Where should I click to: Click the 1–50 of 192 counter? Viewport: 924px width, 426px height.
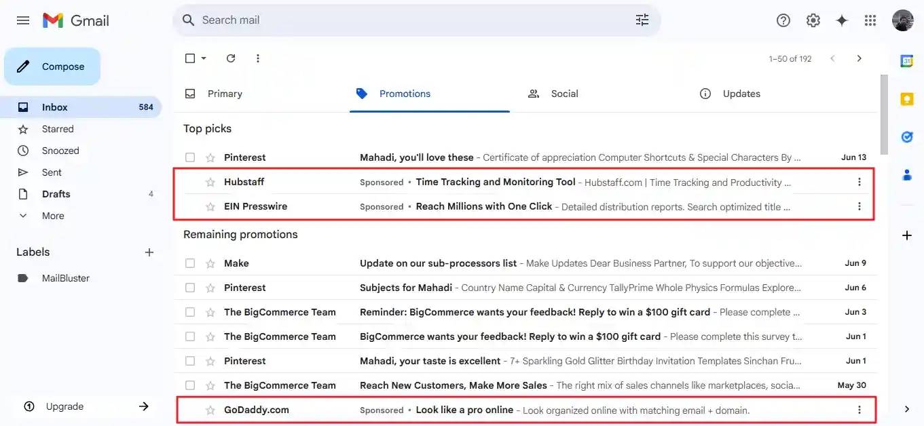point(790,59)
